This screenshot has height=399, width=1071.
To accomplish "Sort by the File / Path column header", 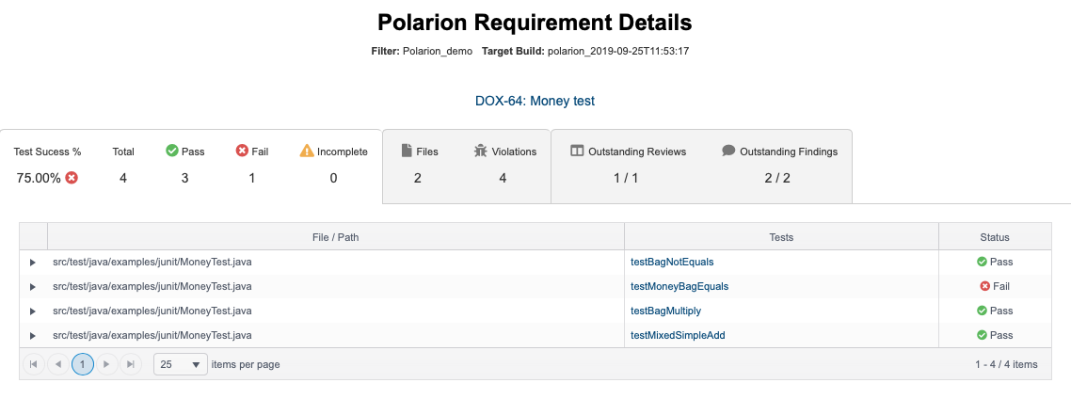I will [335, 237].
